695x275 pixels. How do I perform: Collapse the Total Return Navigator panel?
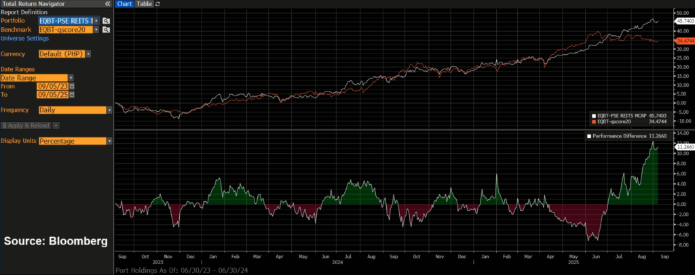[108, 4]
